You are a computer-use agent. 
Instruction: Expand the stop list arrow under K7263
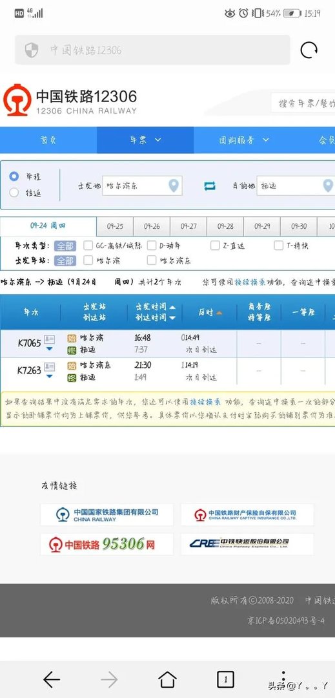click(x=49, y=377)
